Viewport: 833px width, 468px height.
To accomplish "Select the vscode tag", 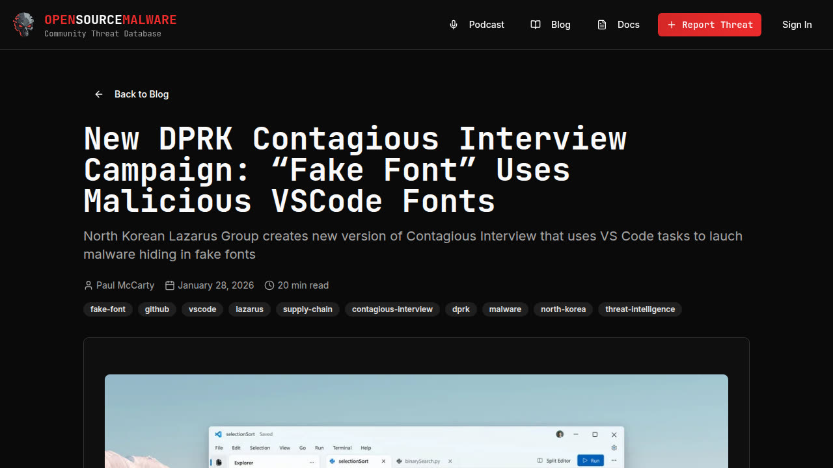I will click(x=202, y=309).
